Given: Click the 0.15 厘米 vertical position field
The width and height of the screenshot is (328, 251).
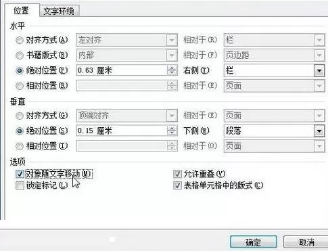Looking at the screenshot, I should [122, 131].
